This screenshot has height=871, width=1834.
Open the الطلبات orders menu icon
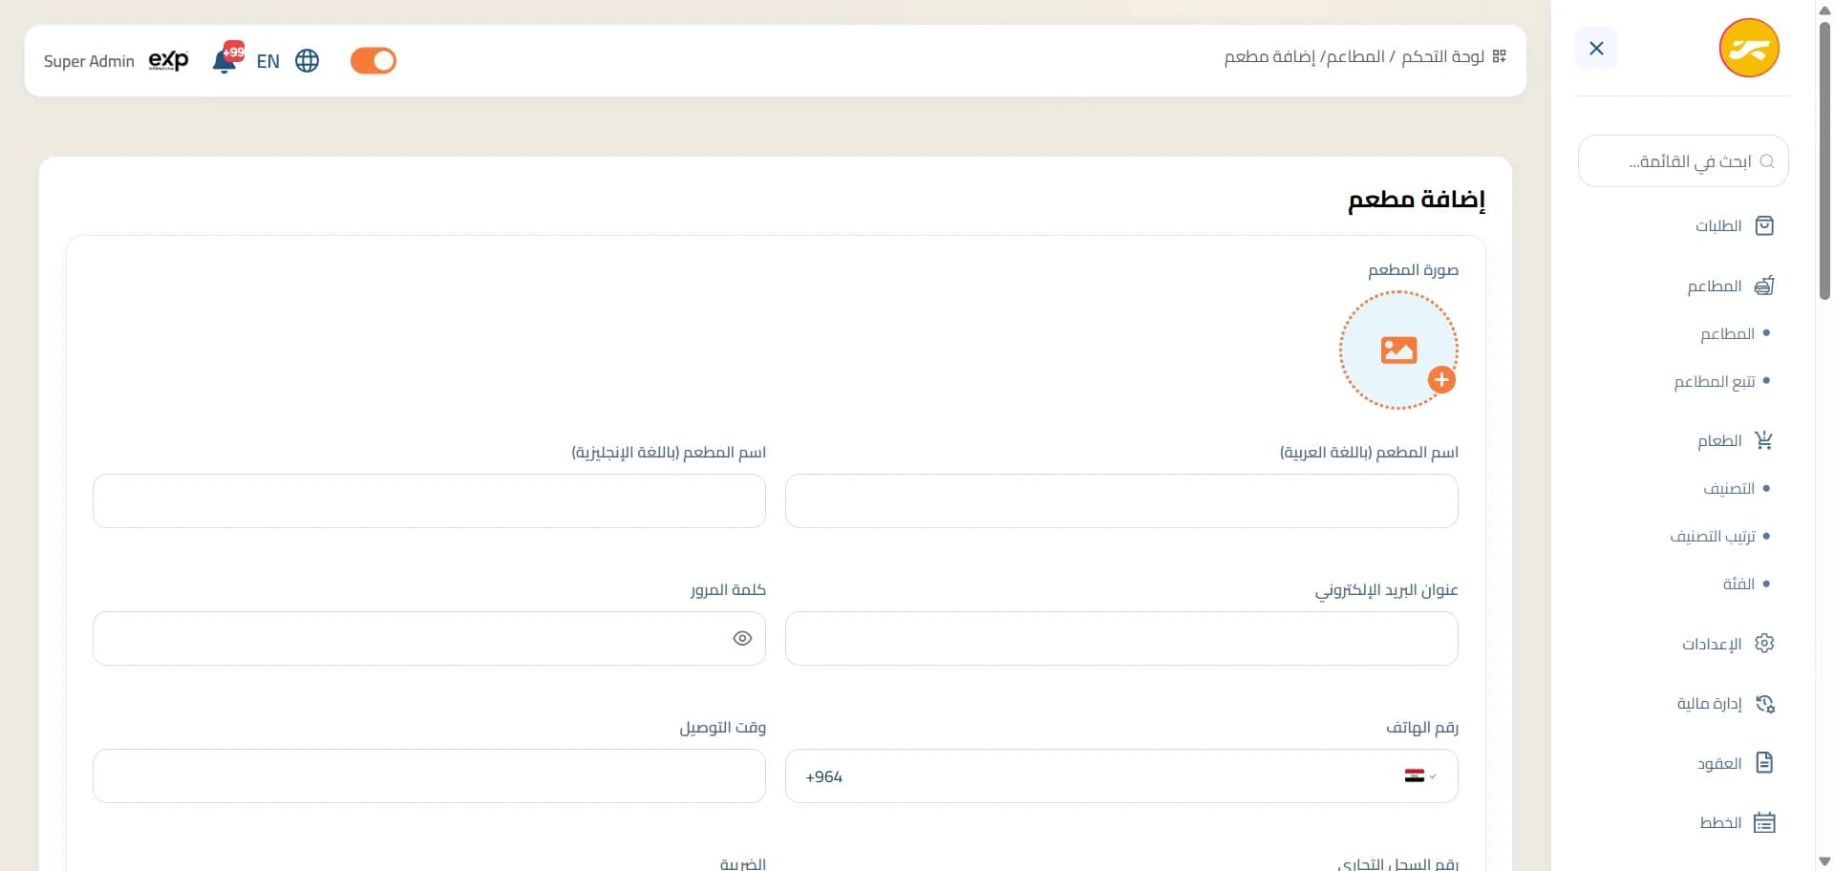[x=1764, y=225]
